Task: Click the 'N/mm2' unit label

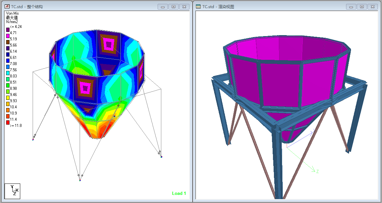Action: coord(12,21)
